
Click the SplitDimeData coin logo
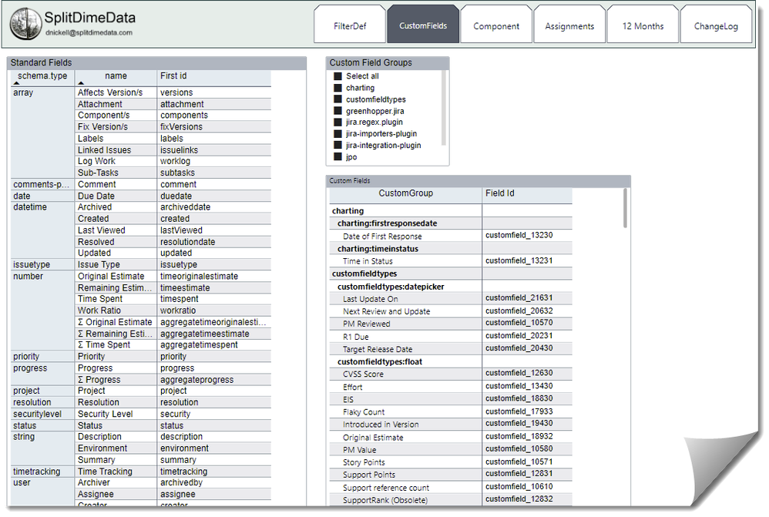[26, 24]
